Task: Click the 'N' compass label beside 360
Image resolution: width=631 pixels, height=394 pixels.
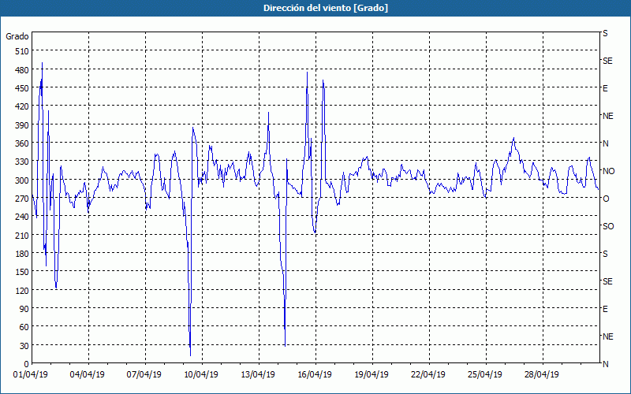Action: [x=606, y=143]
